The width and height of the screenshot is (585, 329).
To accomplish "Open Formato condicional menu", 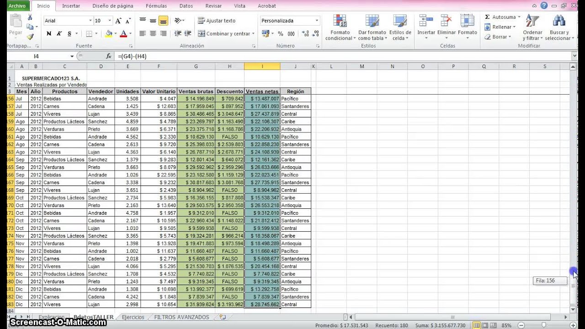I will point(340,27).
